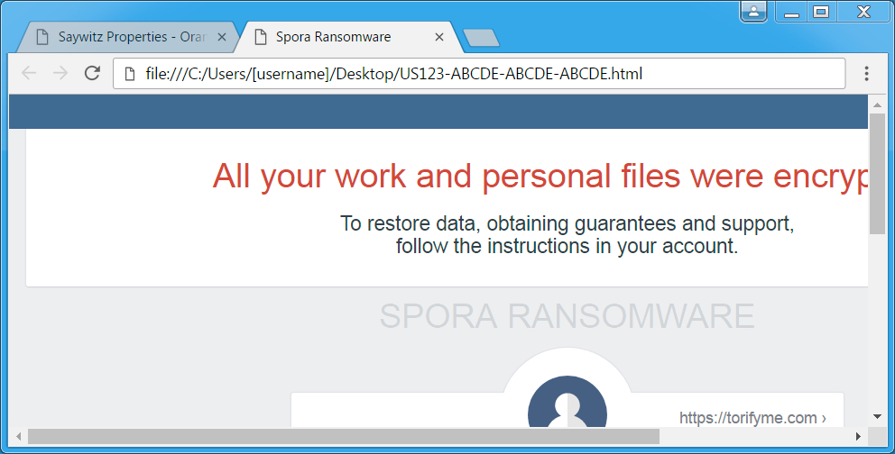The height and width of the screenshot is (454, 895).
Task: Click the vertical scrollbar down arrow
Action: (877, 417)
